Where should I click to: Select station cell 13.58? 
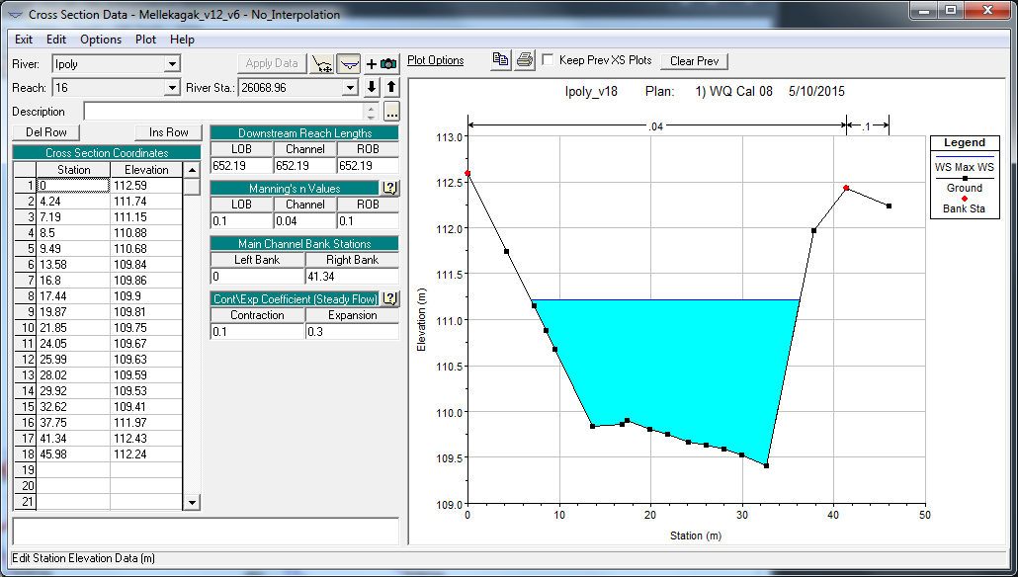[x=73, y=265]
